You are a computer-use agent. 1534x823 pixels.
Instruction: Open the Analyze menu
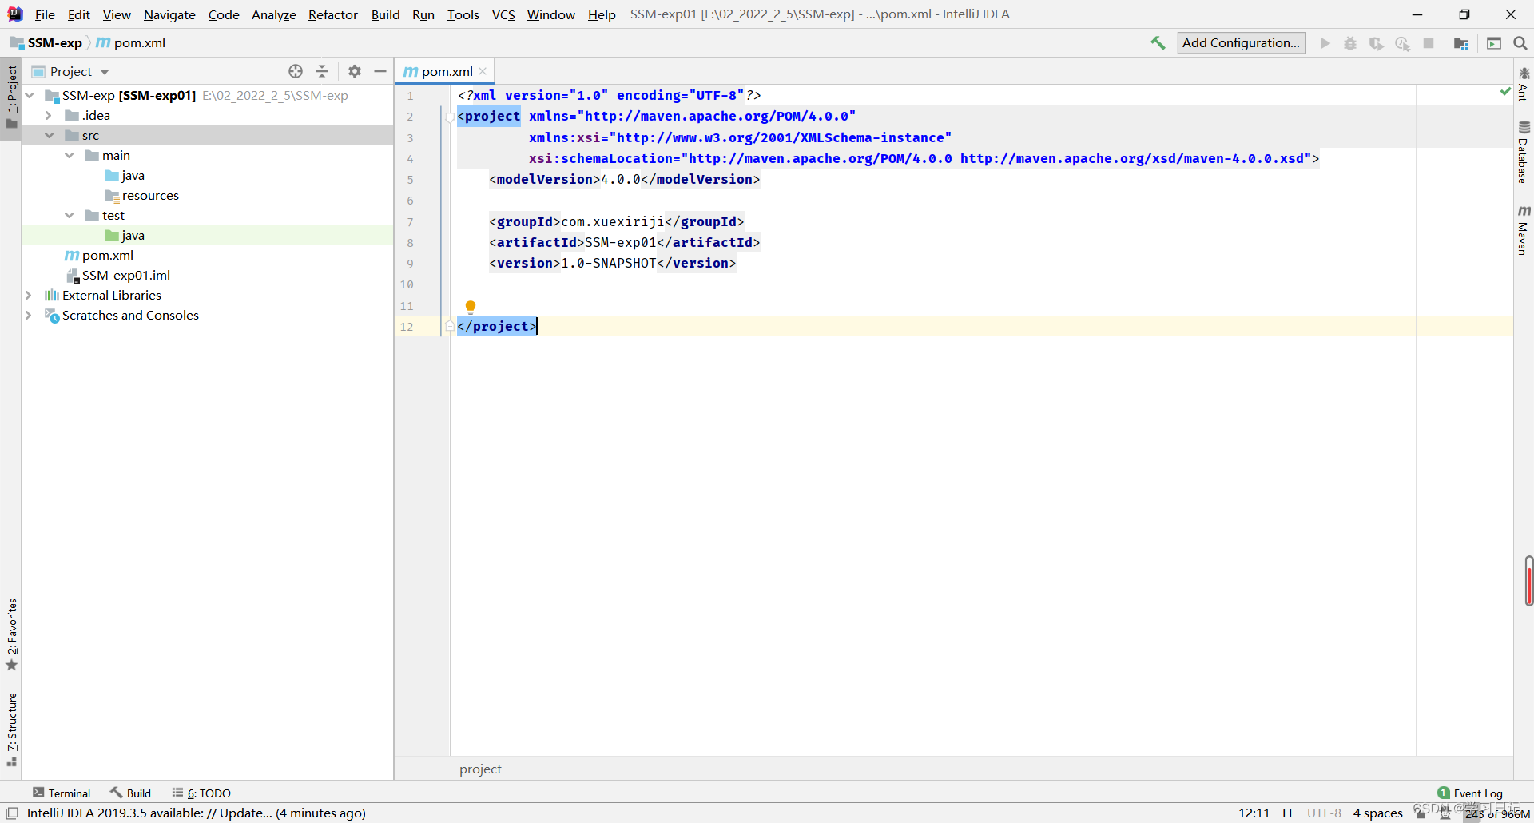click(x=273, y=14)
